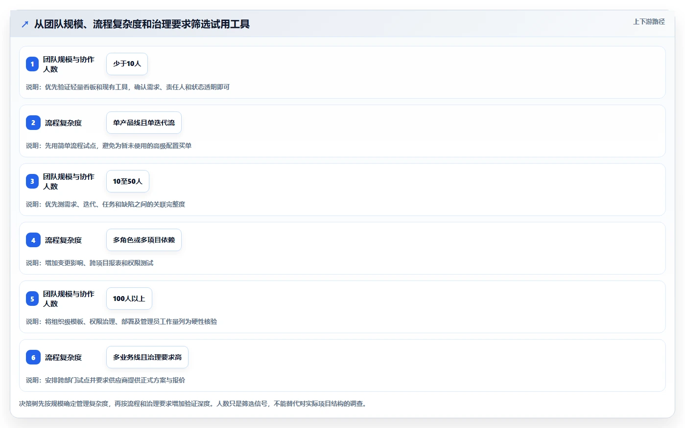Click 团队规模与协作人数 label in step 3
This screenshot has width=685, height=428.
69,181
